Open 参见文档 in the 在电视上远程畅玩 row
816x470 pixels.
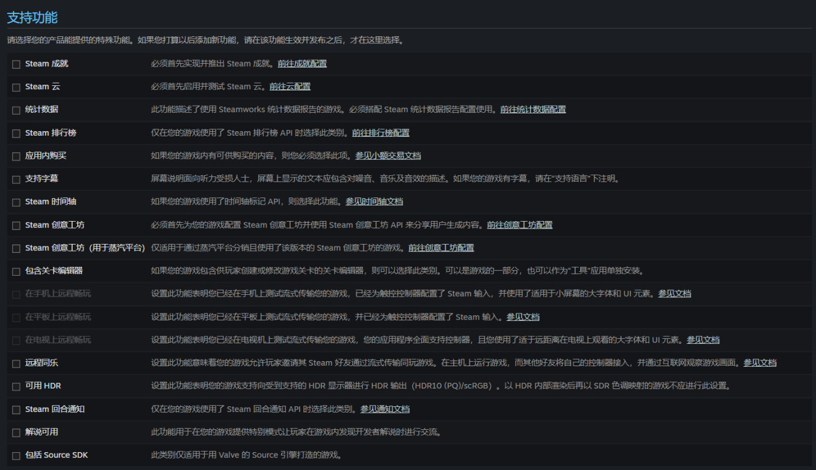click(x=703, y=340)
